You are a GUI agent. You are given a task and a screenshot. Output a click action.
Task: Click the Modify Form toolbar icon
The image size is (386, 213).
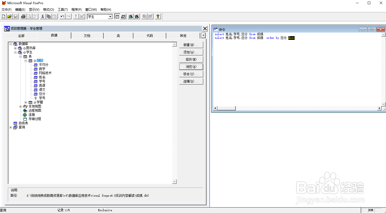click(x=82, y=16)
